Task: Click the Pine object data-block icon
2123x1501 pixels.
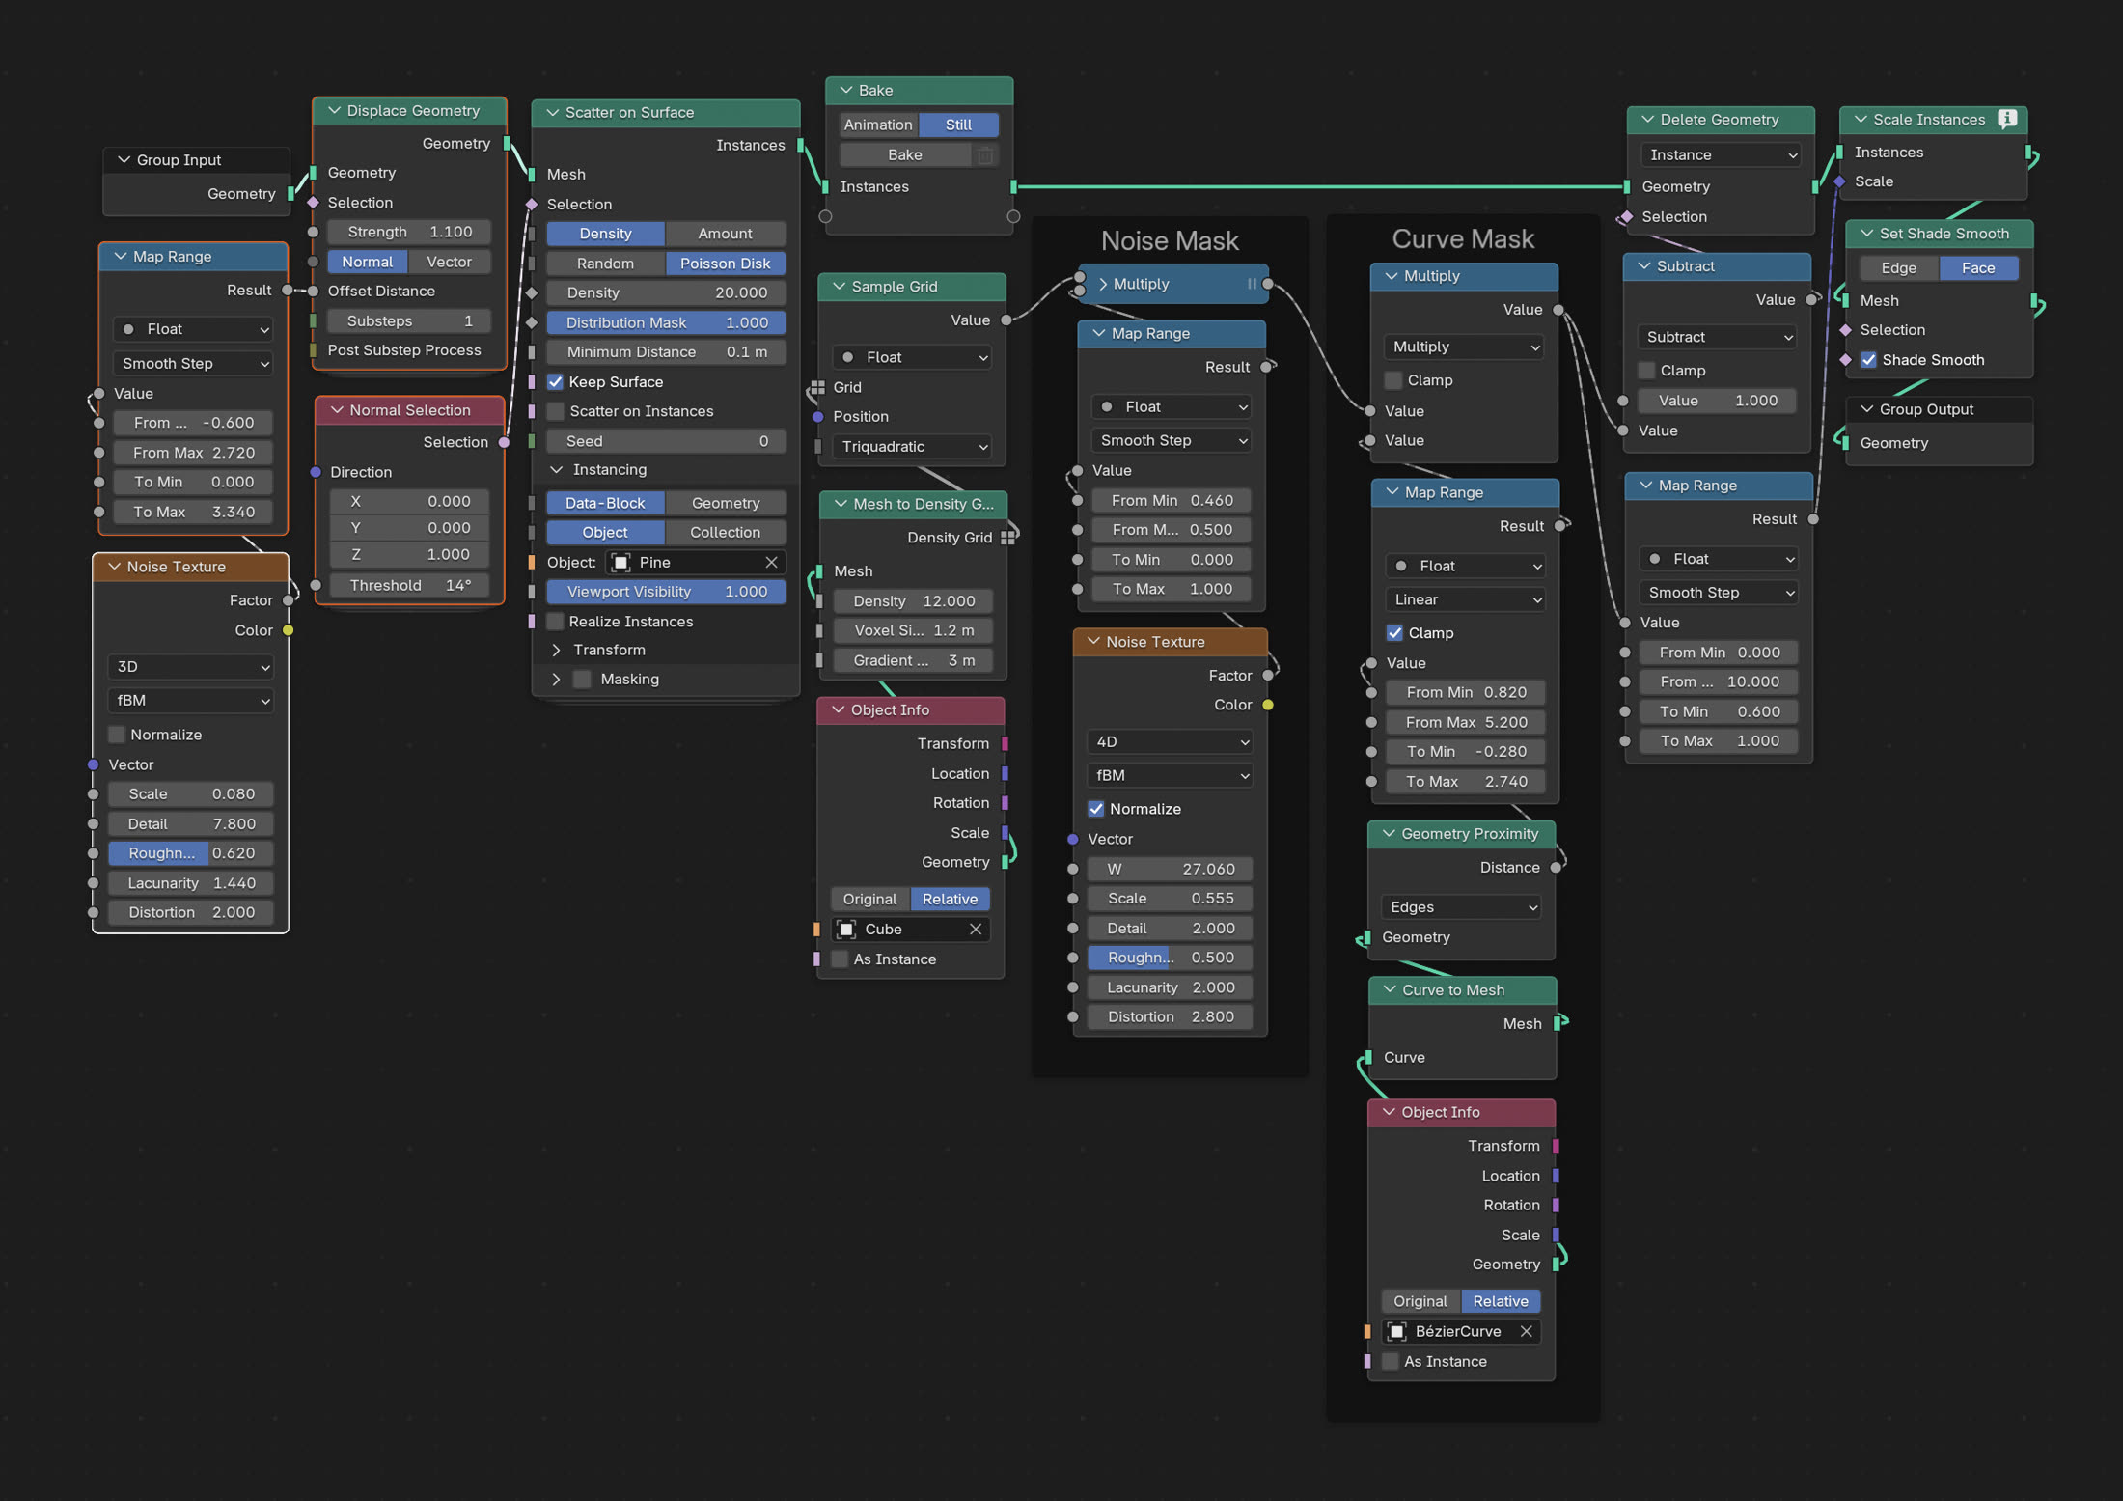Action: (x=621, y=563)
